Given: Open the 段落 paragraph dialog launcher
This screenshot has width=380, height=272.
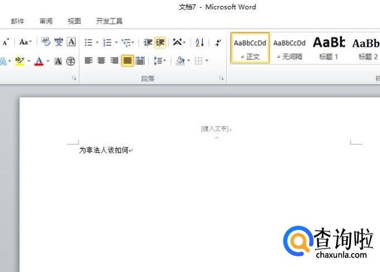Looking at the screenshot, I should pos(222,78).
